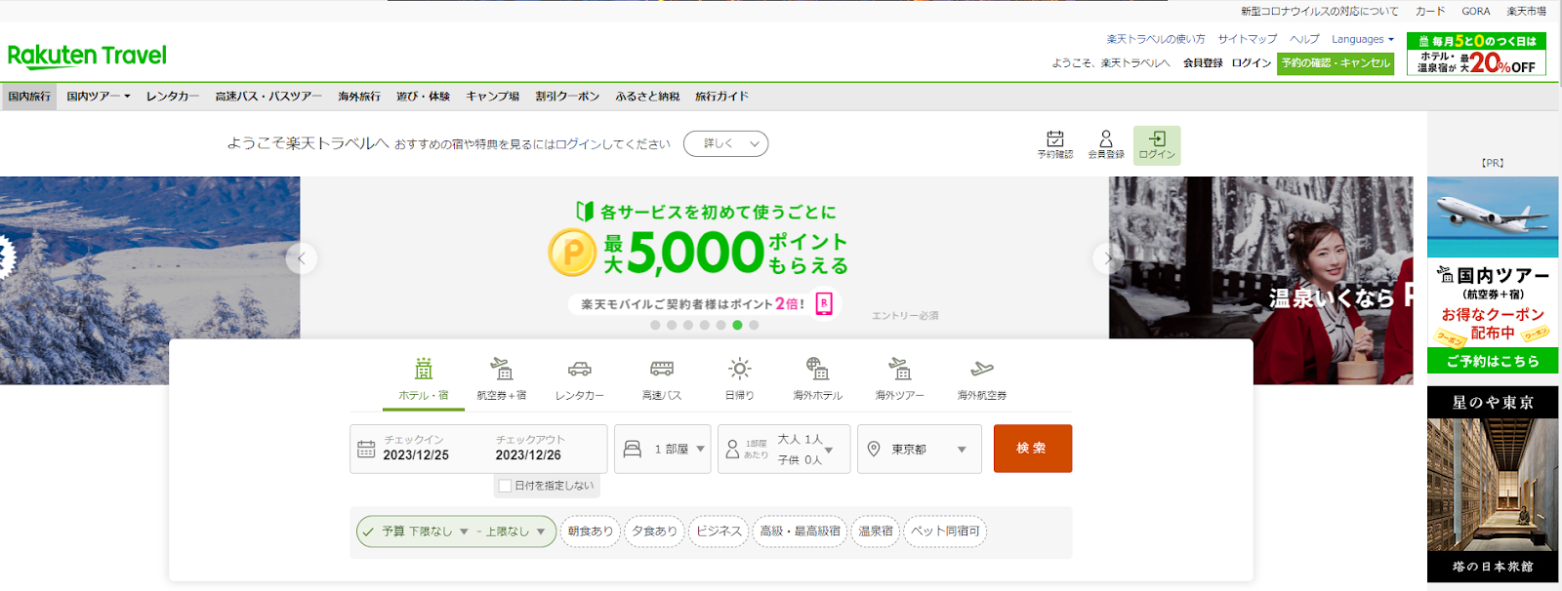Click the 会員登録 link in header
The width and height of the screenshot is (1562, 591).
tap(1203, 63)
